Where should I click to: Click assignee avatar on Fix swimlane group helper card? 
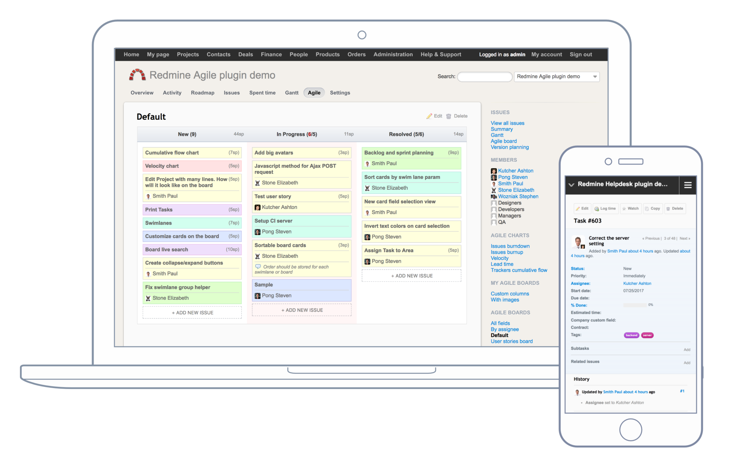[148, 298]
